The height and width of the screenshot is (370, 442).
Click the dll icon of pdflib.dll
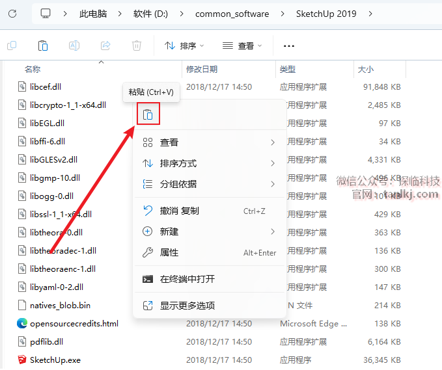click(22, 341)
